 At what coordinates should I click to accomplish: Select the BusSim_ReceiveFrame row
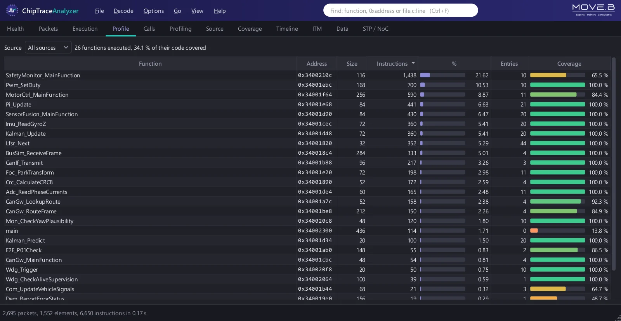[307, 153]
